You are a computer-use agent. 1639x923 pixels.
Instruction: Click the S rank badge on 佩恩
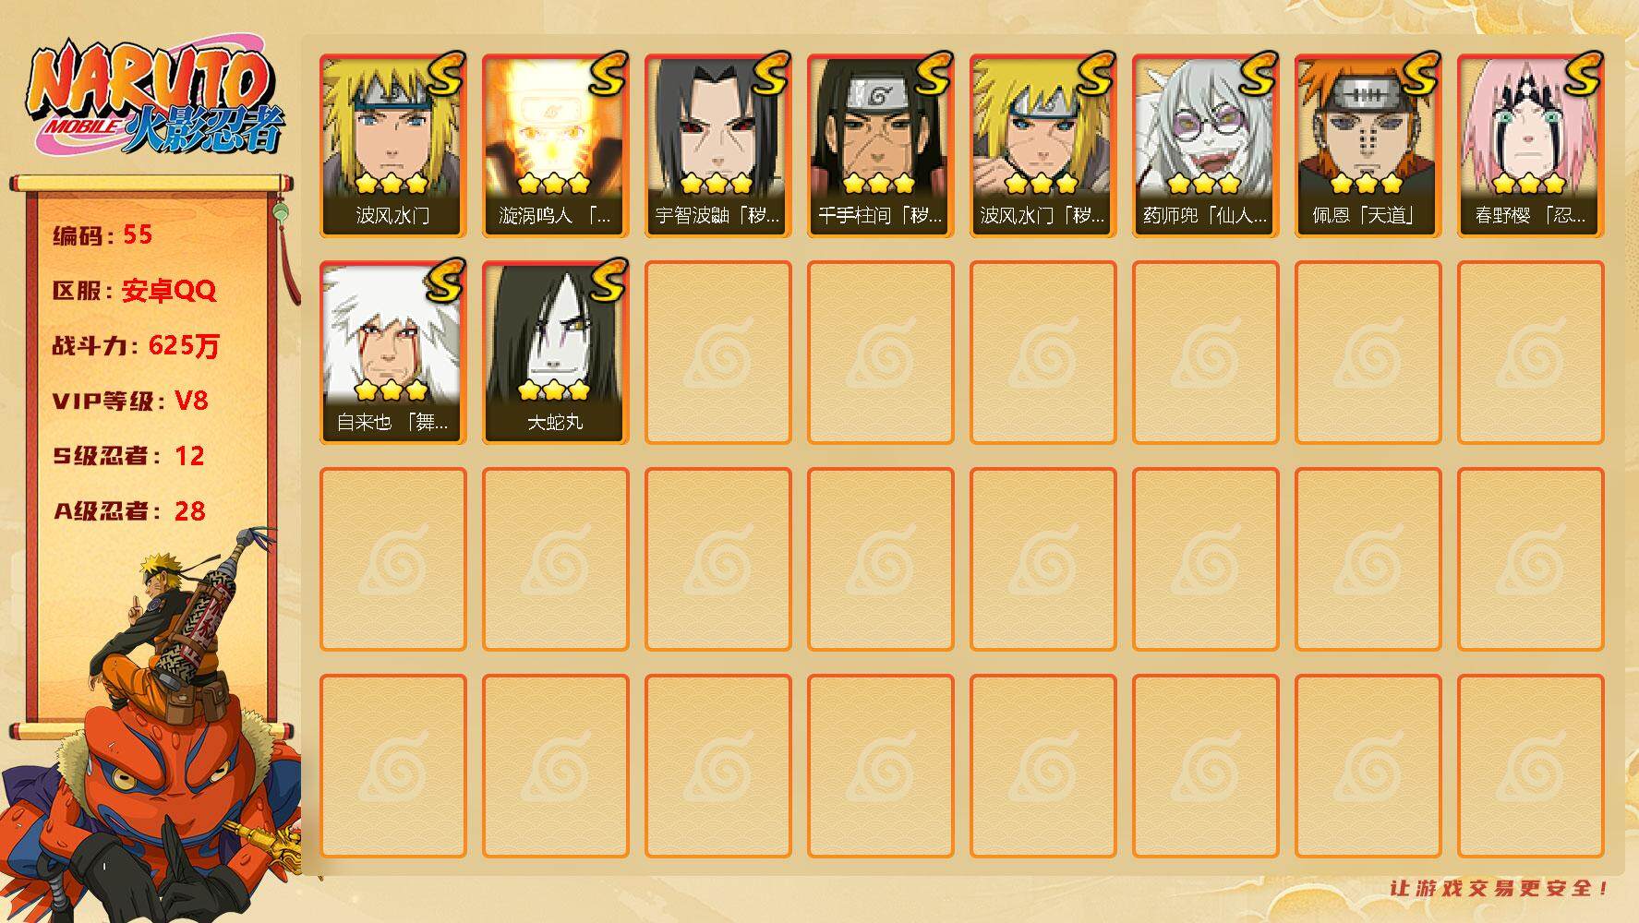1420,74
